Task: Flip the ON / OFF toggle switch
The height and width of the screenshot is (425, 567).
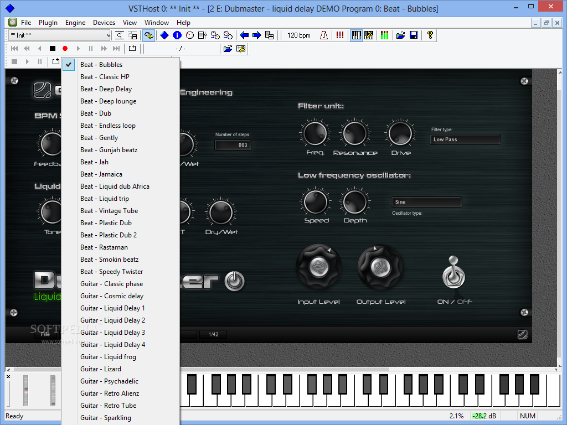Action: pos(453,272)
